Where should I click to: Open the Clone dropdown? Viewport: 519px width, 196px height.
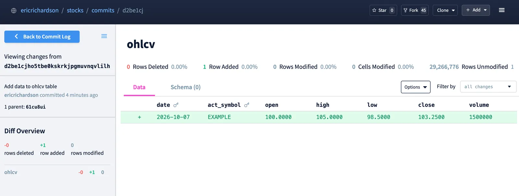tap(445, 10)
